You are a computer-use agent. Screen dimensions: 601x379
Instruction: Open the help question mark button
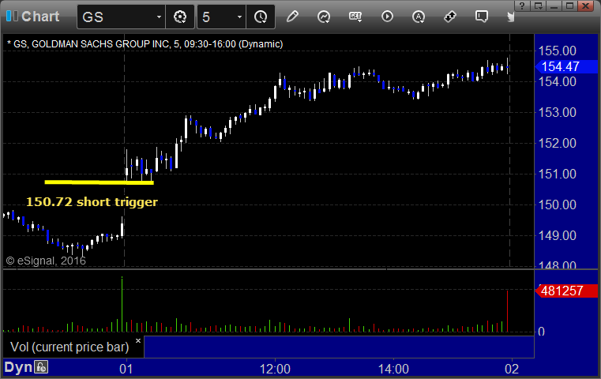pyautogui.click(x=522, y=6)
